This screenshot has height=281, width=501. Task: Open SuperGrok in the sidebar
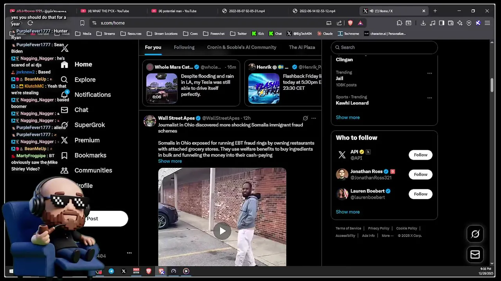(x=90, y=125)
